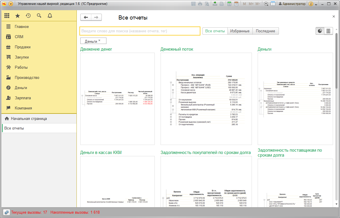Open the Производство section
The width and height of the screenshot is (340, 218).
click(x=39, y=78)
